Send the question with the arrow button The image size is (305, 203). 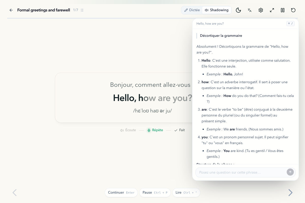click(x=290, y=172)
